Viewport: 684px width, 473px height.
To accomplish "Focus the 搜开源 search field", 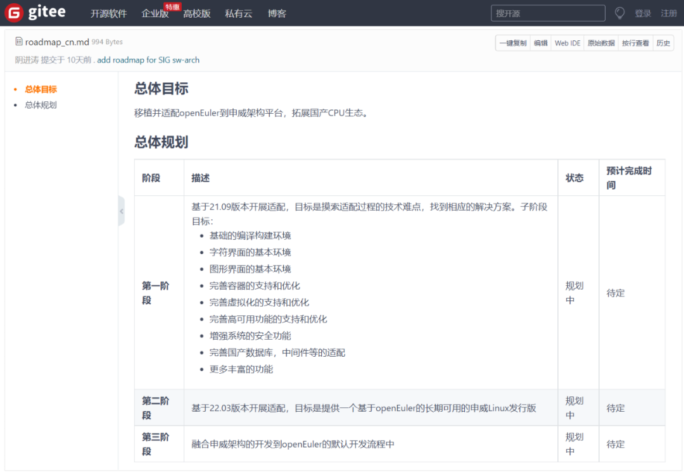I will [548, 13].
